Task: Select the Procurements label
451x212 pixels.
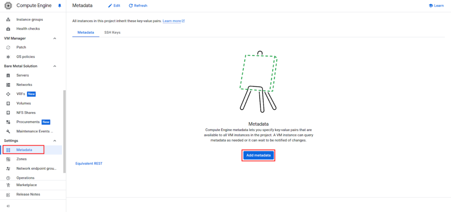Action: point(28,122)
